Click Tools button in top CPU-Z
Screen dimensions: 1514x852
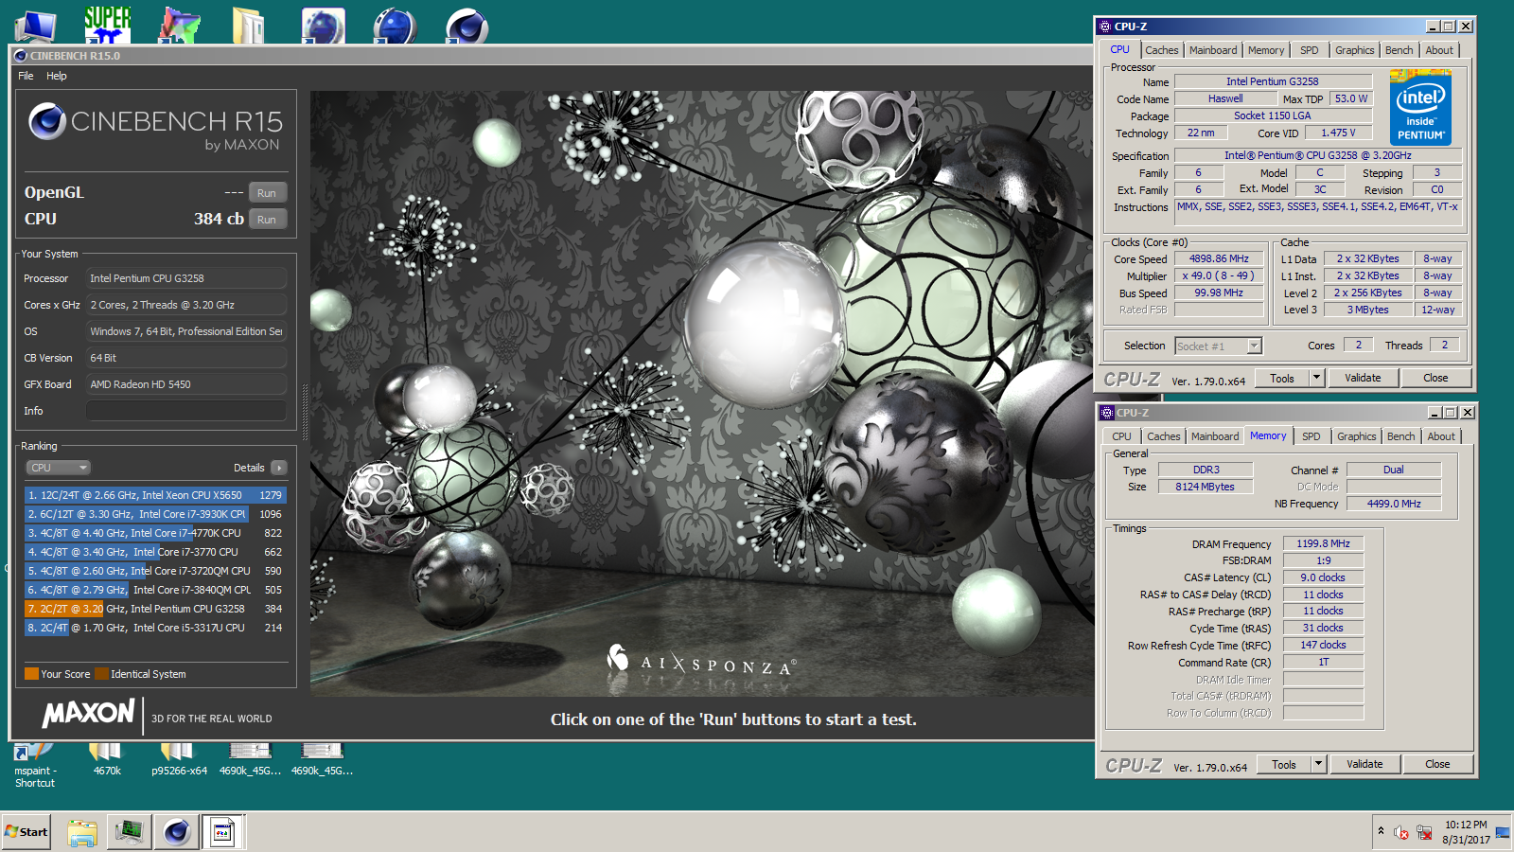click(1282, 379)
